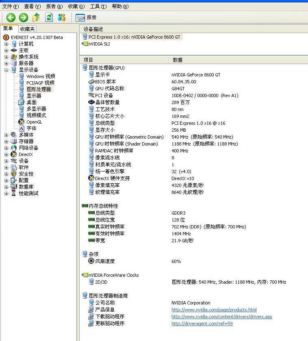Screen dimensions: 308x341
Task: Expand the 多媒体 tree node
Action: 7,135
